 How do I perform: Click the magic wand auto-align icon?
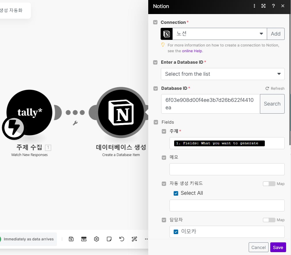pyautogui.click(x=134, y=239)
